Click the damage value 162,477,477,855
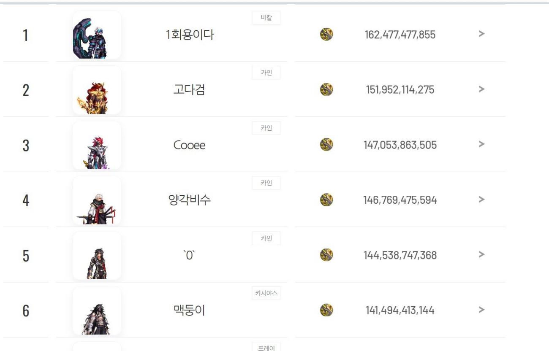This screenshot has height=351, width=549. pyautogui.click(x=400, y=35)
